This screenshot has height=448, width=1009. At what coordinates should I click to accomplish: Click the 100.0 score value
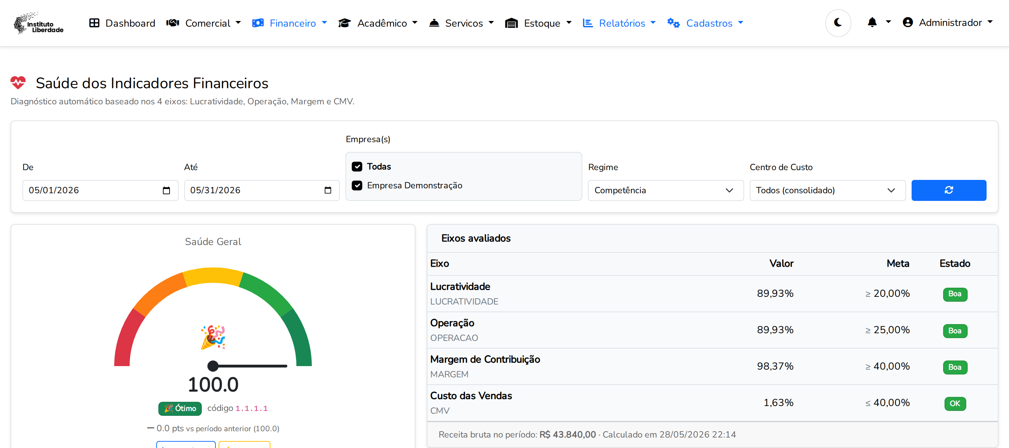coord(213,384)
